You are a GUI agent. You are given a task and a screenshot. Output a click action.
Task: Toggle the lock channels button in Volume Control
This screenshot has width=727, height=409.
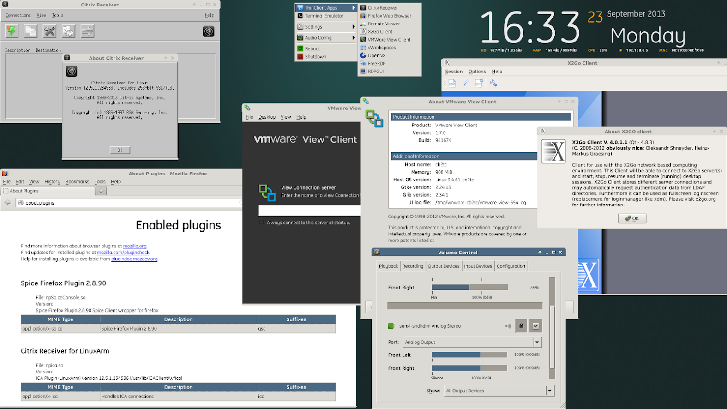pos(521,326)
